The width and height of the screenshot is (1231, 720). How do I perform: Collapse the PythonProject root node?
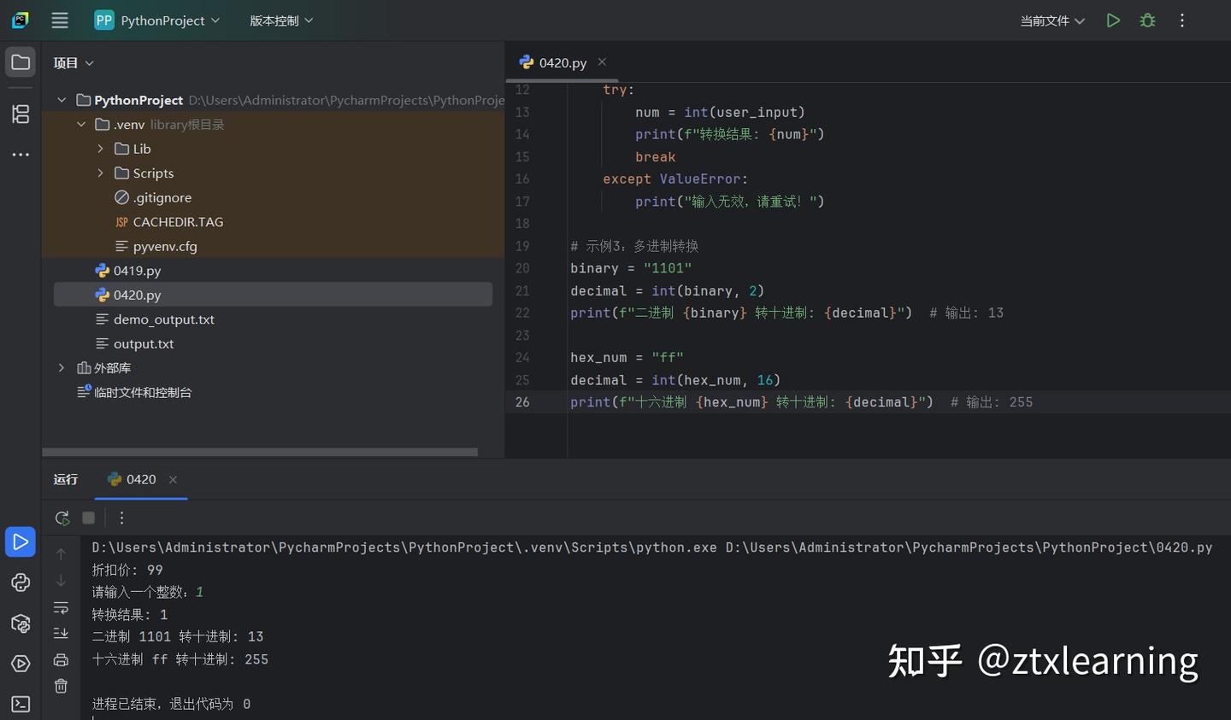pyautogui.click(x=62, y=100)
